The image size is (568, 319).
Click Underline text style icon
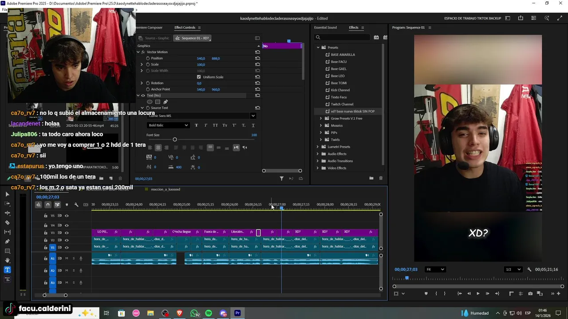click(253, 125)
